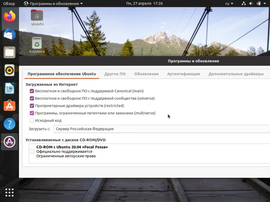Open the Files manager in dock
The width and height of the screenshot is (270, 202).
(x=9, y=52)
